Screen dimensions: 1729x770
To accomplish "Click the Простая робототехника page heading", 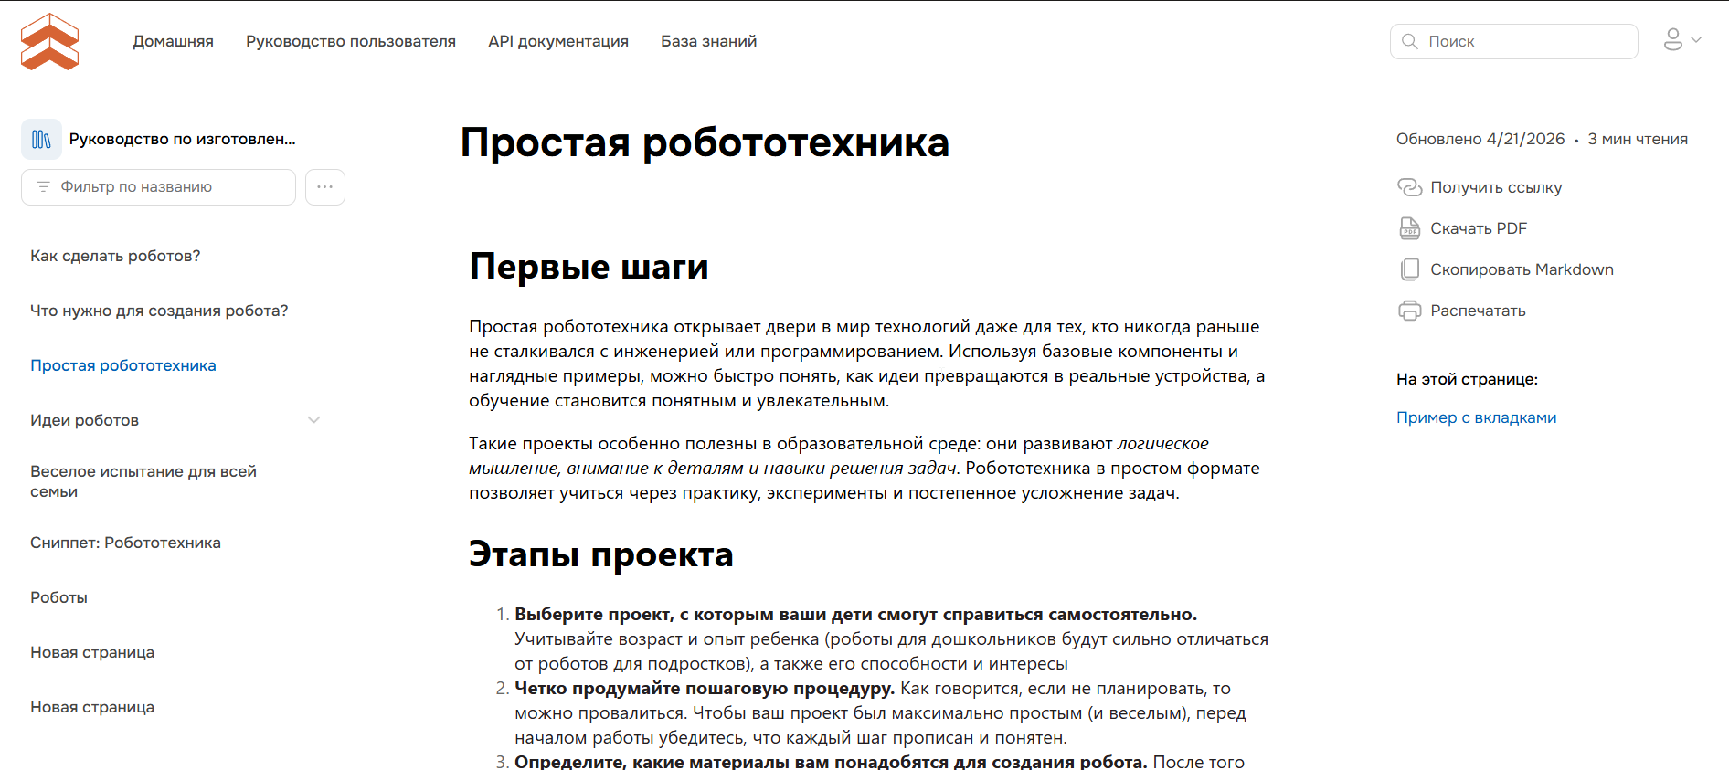I will (x=705, y=142).
